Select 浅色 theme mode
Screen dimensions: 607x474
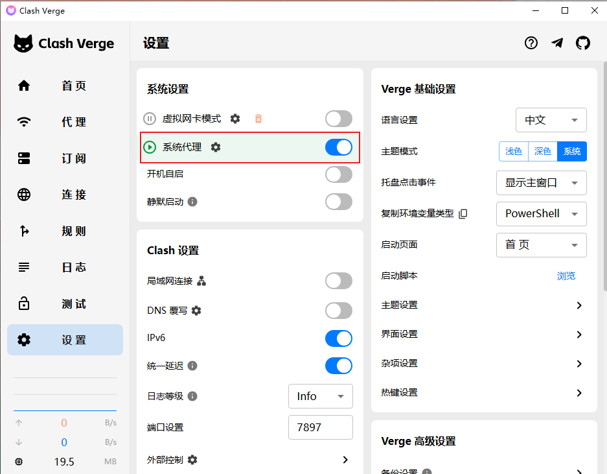tap(513, 151)
